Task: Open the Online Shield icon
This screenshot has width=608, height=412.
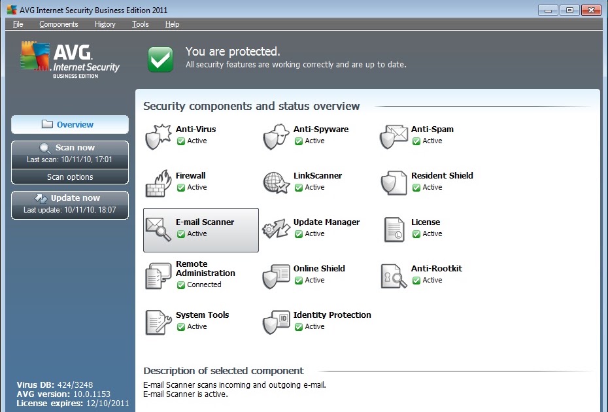Action: point(276,276)
